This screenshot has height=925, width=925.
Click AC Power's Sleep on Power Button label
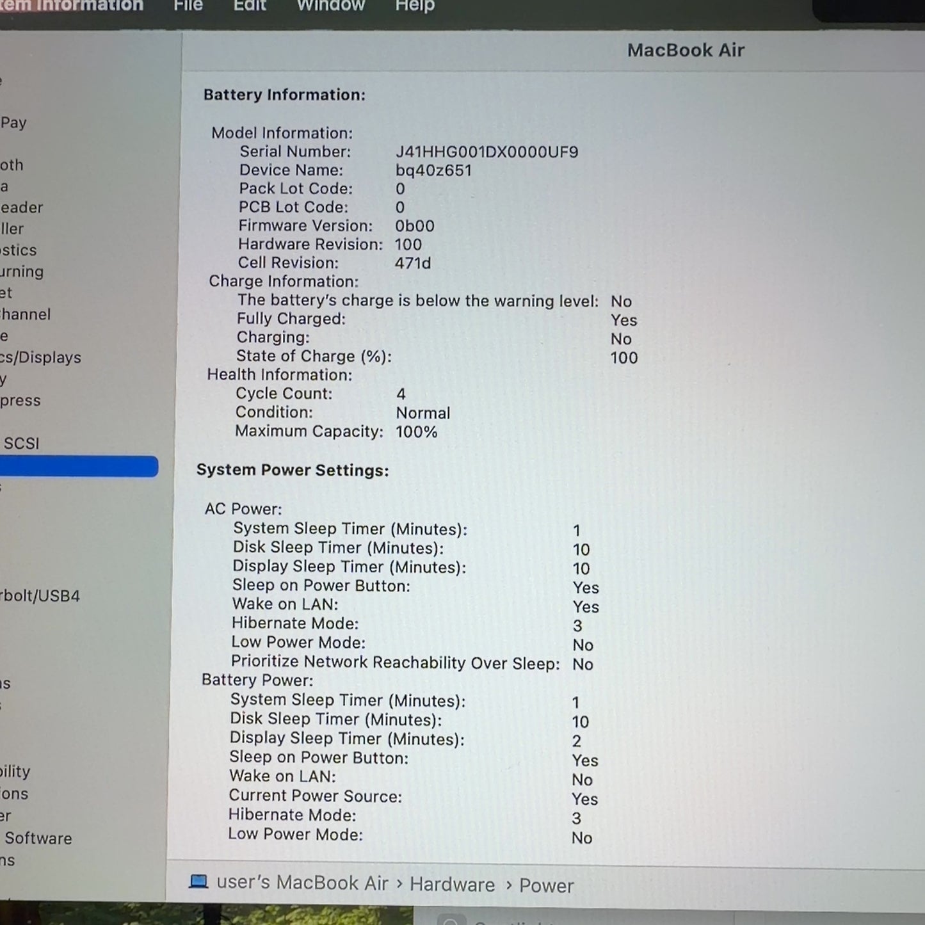[321, 585]
